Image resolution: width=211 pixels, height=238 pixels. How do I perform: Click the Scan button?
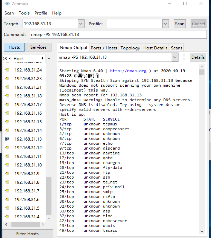pos(180,24)
